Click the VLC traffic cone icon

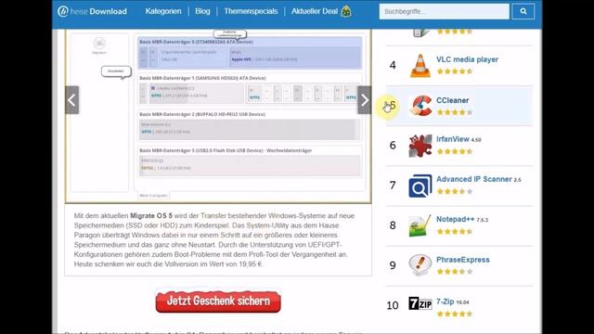tap(420, 66)
